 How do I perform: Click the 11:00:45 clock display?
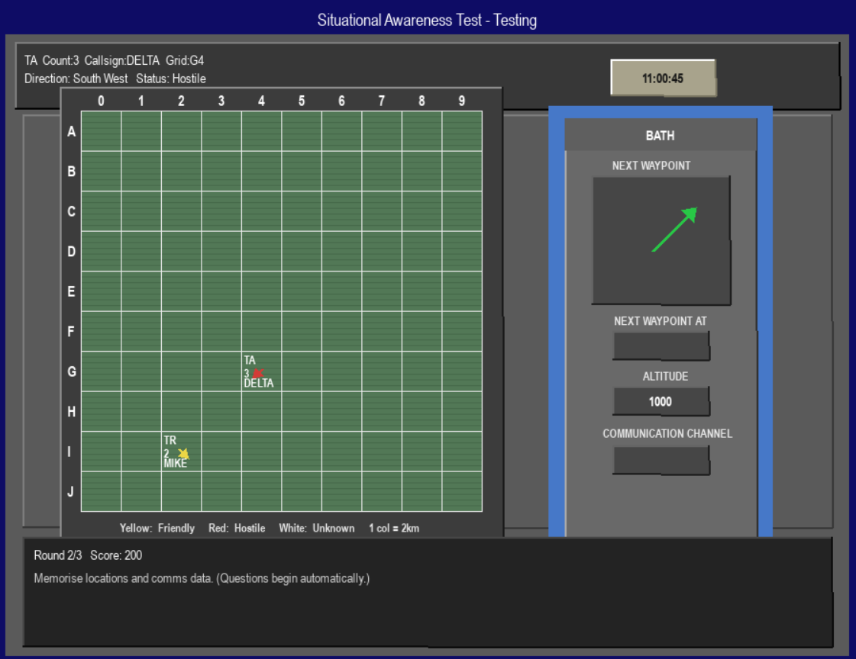click(663, 78)
